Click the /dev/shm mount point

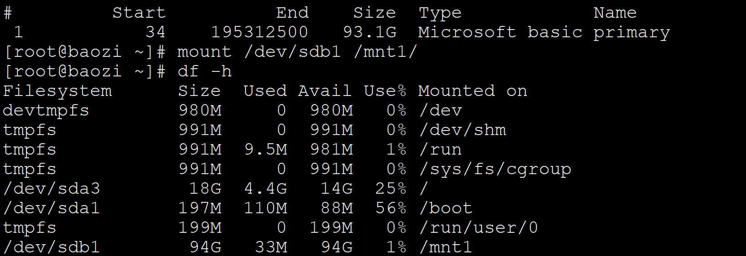click(x=462, y=130)
